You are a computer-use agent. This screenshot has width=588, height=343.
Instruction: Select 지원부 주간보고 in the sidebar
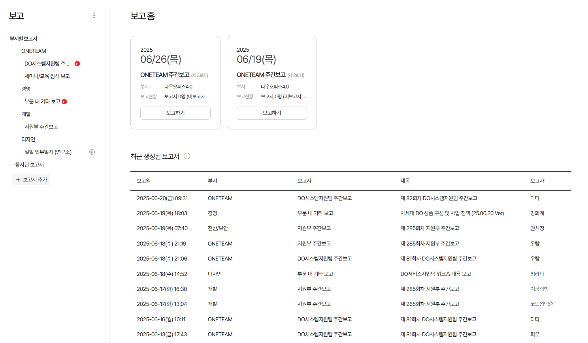click(41, 127)
